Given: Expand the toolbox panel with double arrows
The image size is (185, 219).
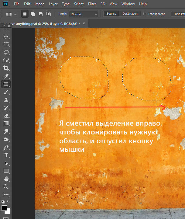Looking at the screenshot, I should (x=4, y=26).
